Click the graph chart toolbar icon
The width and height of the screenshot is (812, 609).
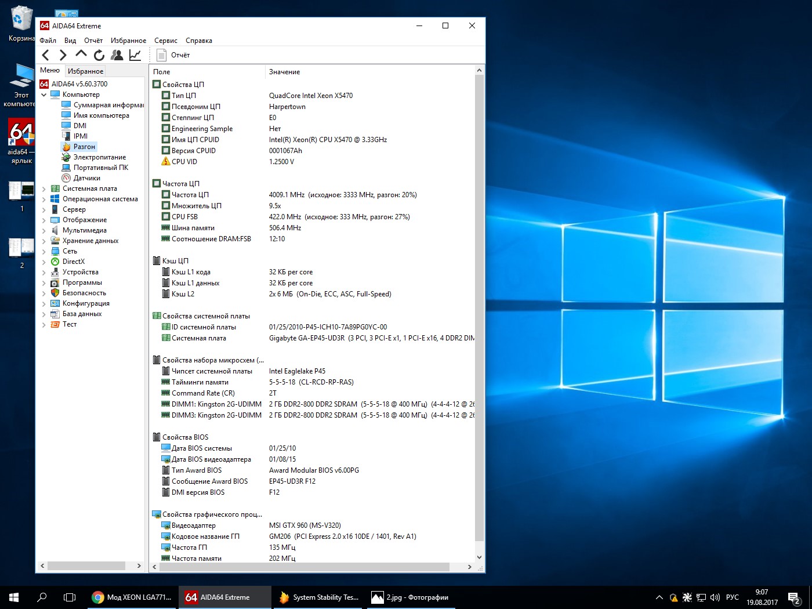point(135,55)
